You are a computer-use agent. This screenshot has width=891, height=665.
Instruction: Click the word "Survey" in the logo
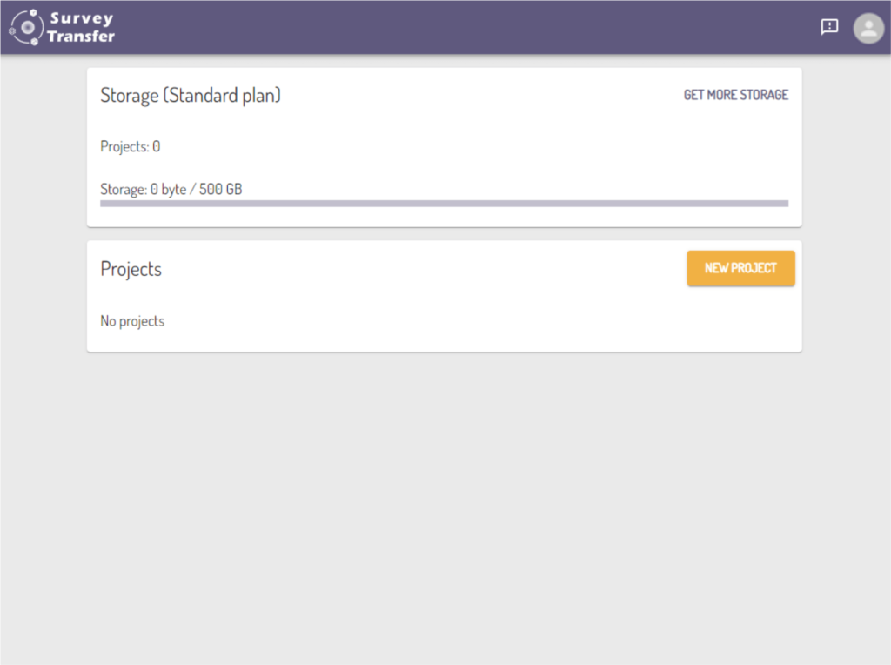(x=81, y=18)
